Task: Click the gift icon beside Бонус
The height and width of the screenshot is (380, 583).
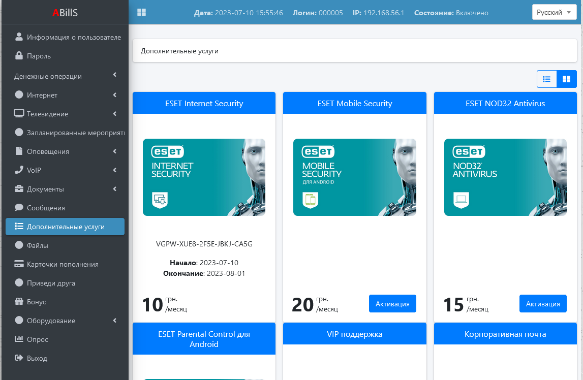Action: tap(19, 301)
